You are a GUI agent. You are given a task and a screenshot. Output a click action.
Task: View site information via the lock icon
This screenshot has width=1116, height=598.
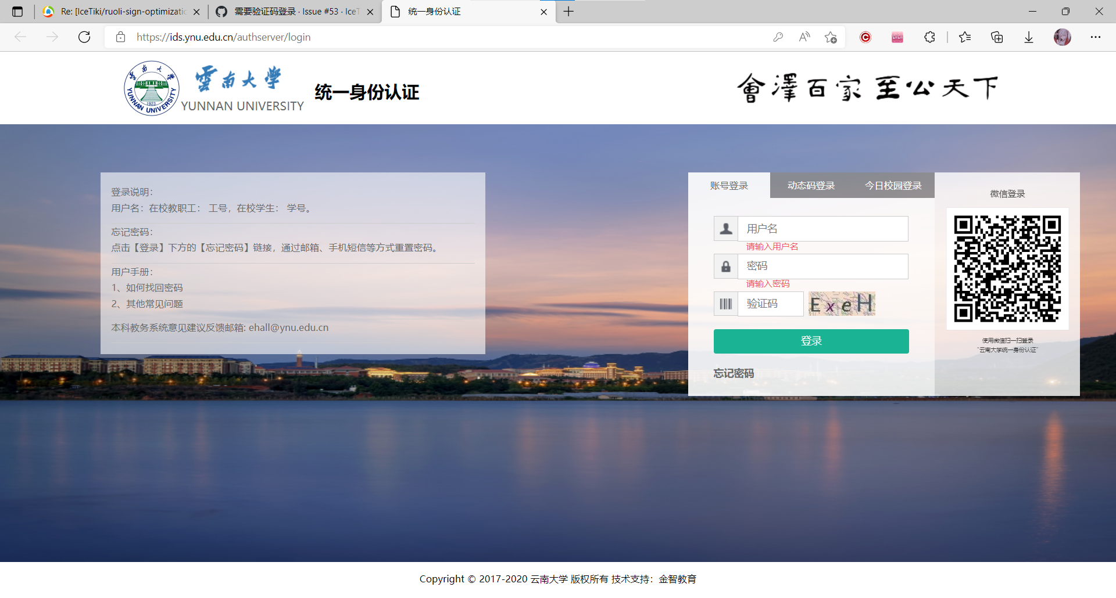[x=120, y=37]
